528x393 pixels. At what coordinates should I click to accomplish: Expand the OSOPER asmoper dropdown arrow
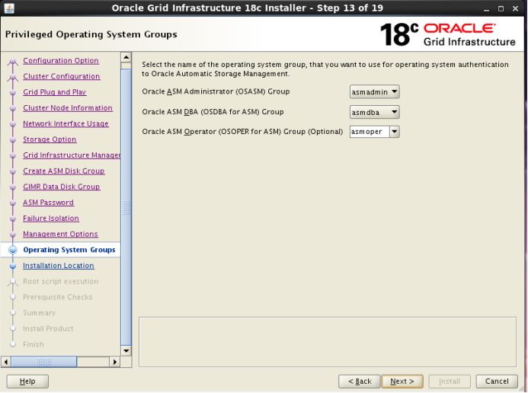(x=395, y=132)
